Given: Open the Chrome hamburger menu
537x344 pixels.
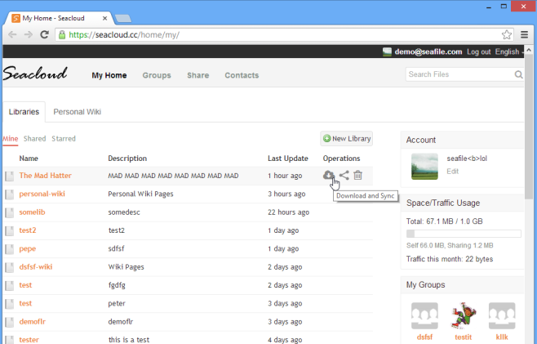Looking at the screenshot, I should point(524,34).
